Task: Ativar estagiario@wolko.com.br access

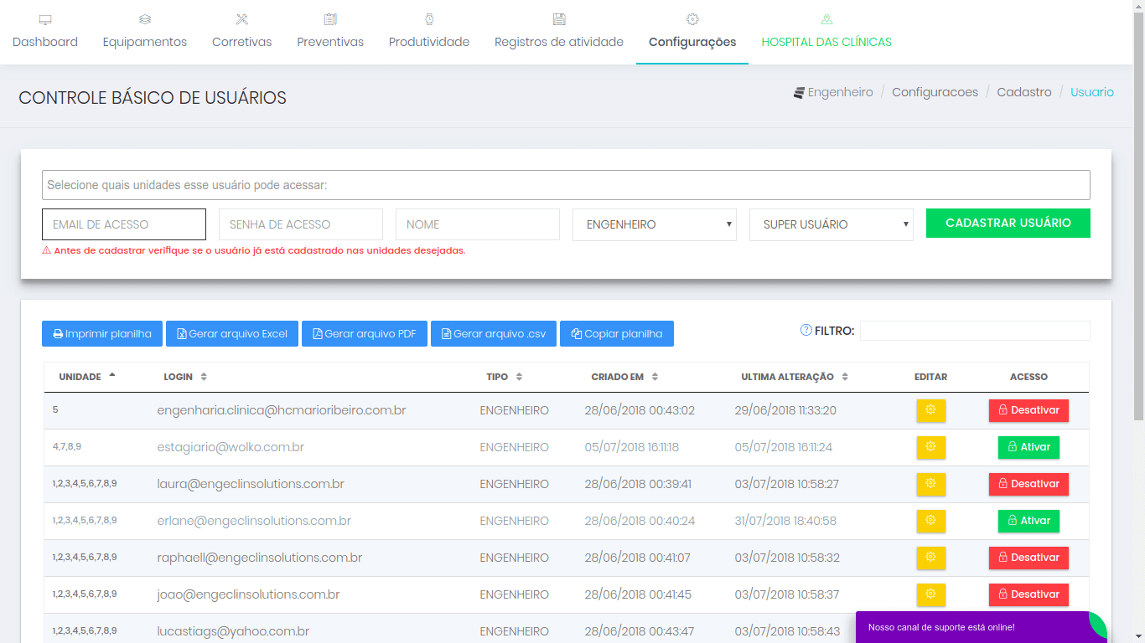Action: tap(1028, 447)
